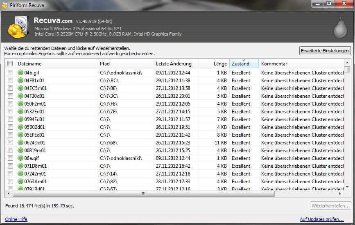The height and width of the screenshot is (225, 355).
Task: Select the file name 05EFEd01
Action: (x=34, y=135)
